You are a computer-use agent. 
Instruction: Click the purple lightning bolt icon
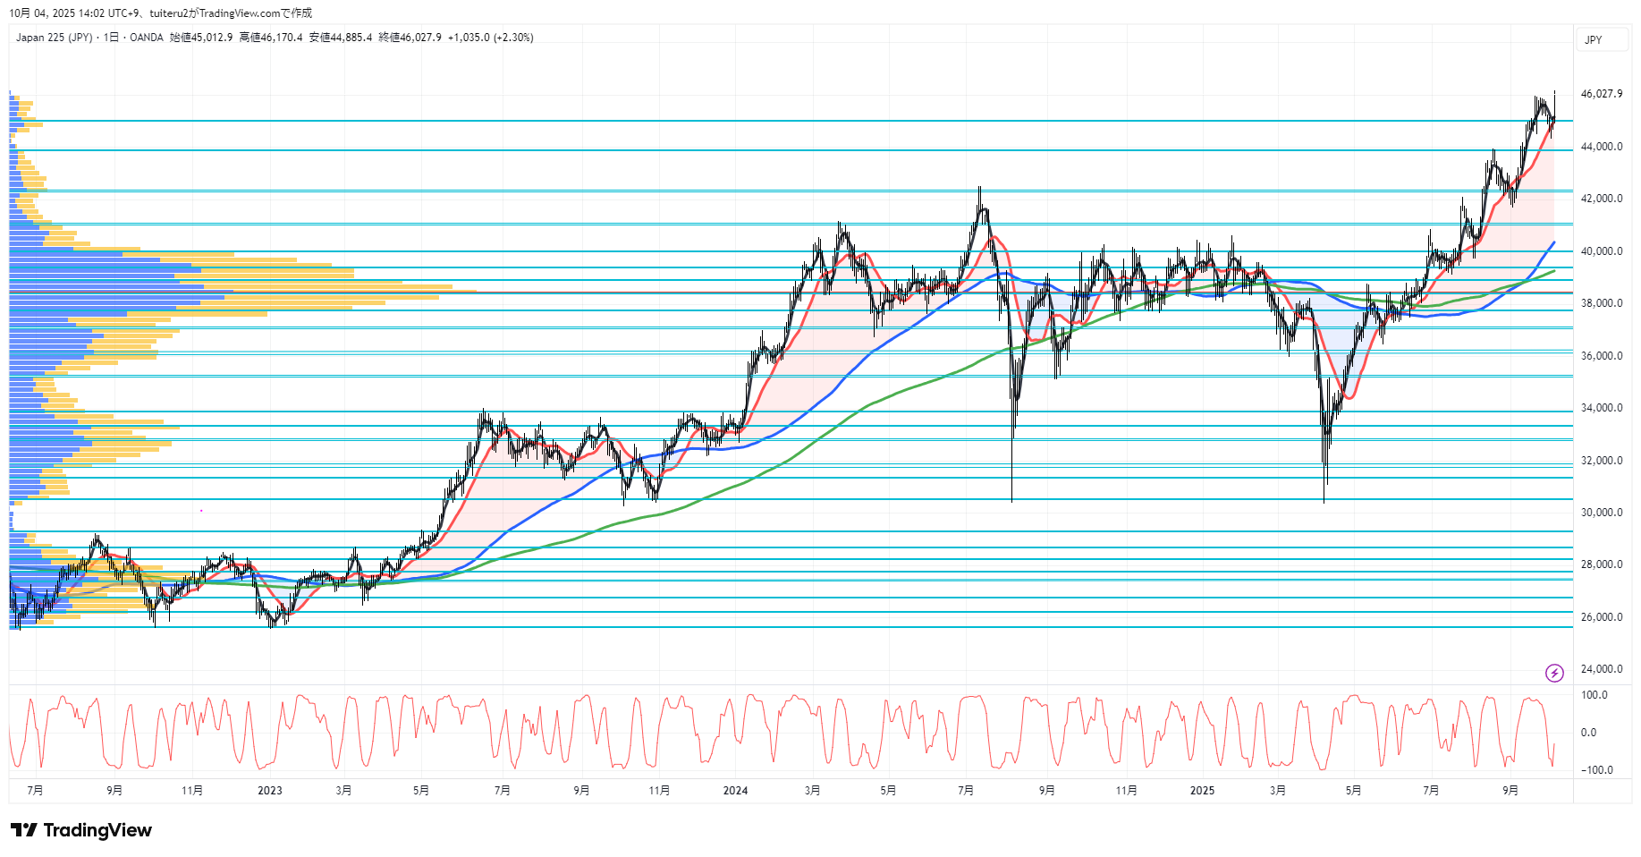point(1554,673)
